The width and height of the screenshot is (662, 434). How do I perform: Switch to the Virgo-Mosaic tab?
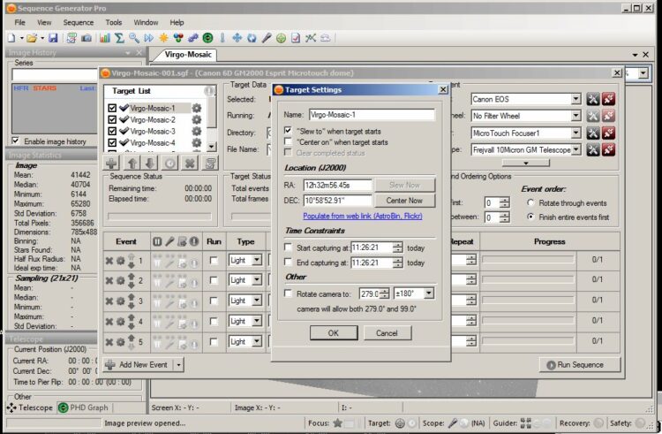pos(187,55)
